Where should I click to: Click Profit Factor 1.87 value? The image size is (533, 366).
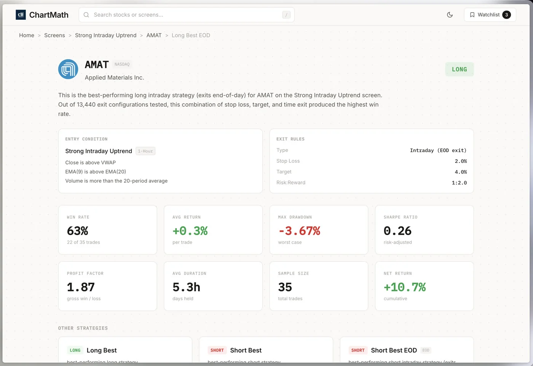point(81,287)
